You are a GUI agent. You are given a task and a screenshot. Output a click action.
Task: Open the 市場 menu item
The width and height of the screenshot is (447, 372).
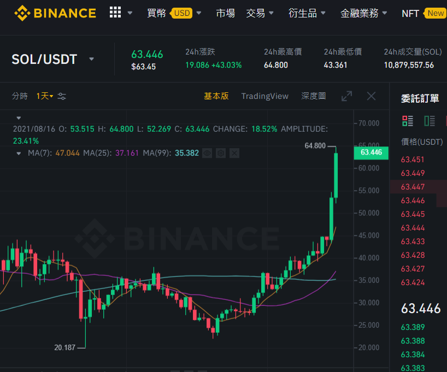point(225,13)
